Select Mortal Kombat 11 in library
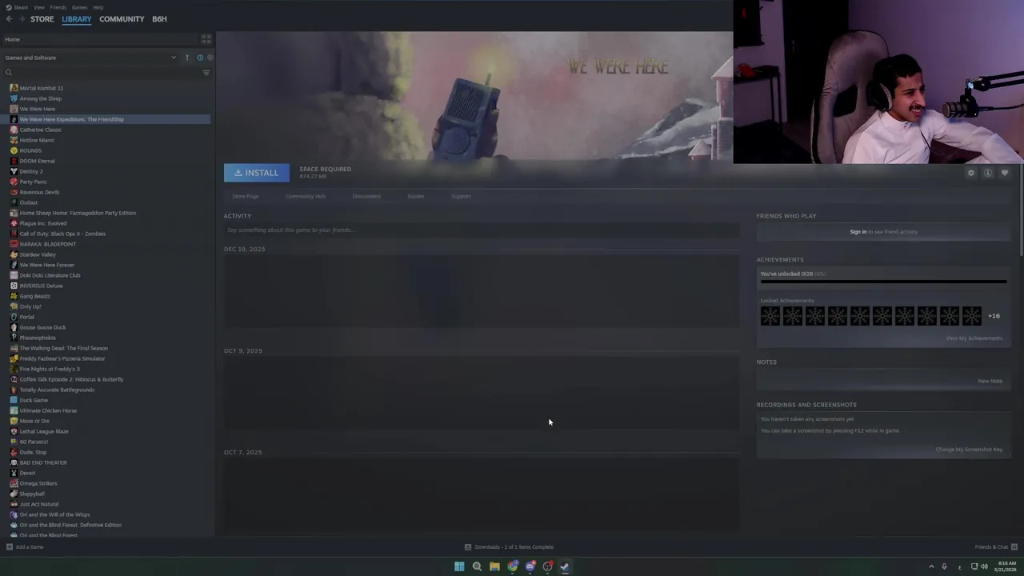The image size is (1024, 576). point(42,88)
